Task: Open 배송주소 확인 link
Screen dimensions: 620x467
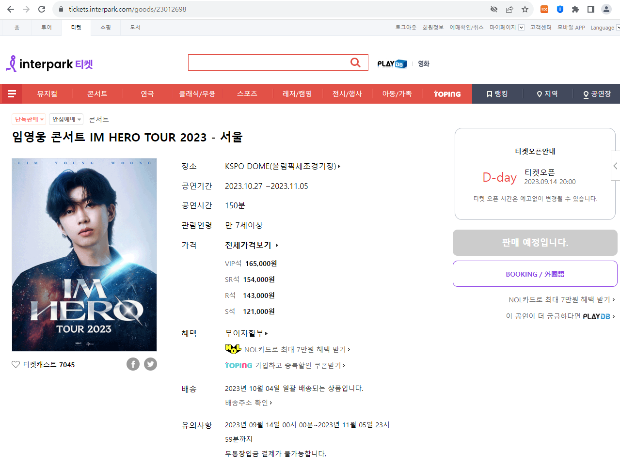Action: pyautogui.click(x=249, y=403)
